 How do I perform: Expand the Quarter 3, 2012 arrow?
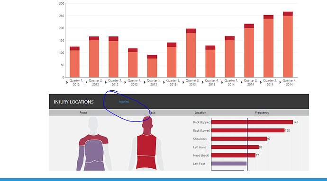coord(106,82)
